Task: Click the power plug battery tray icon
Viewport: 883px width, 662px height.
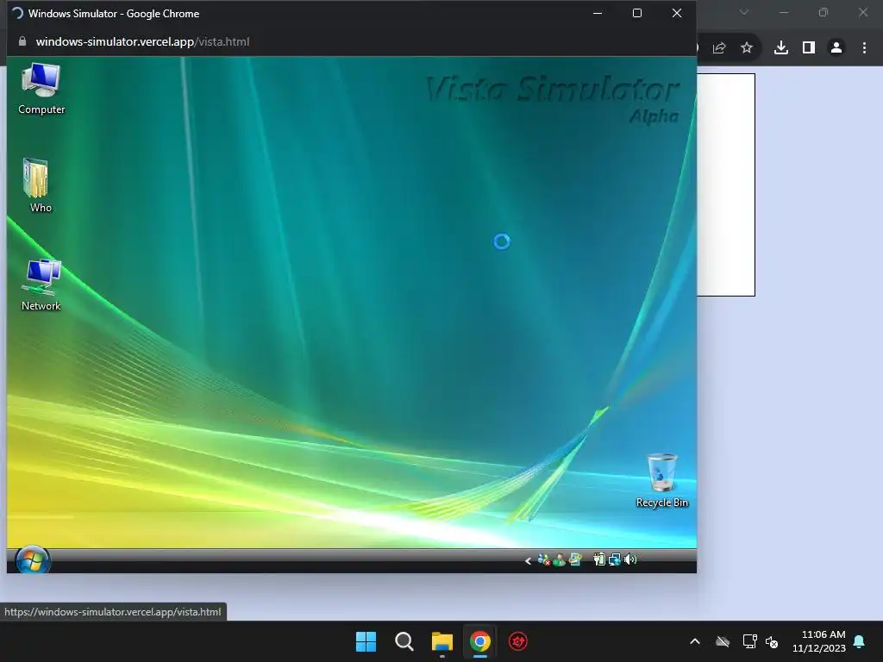Action: click(599, 559)
